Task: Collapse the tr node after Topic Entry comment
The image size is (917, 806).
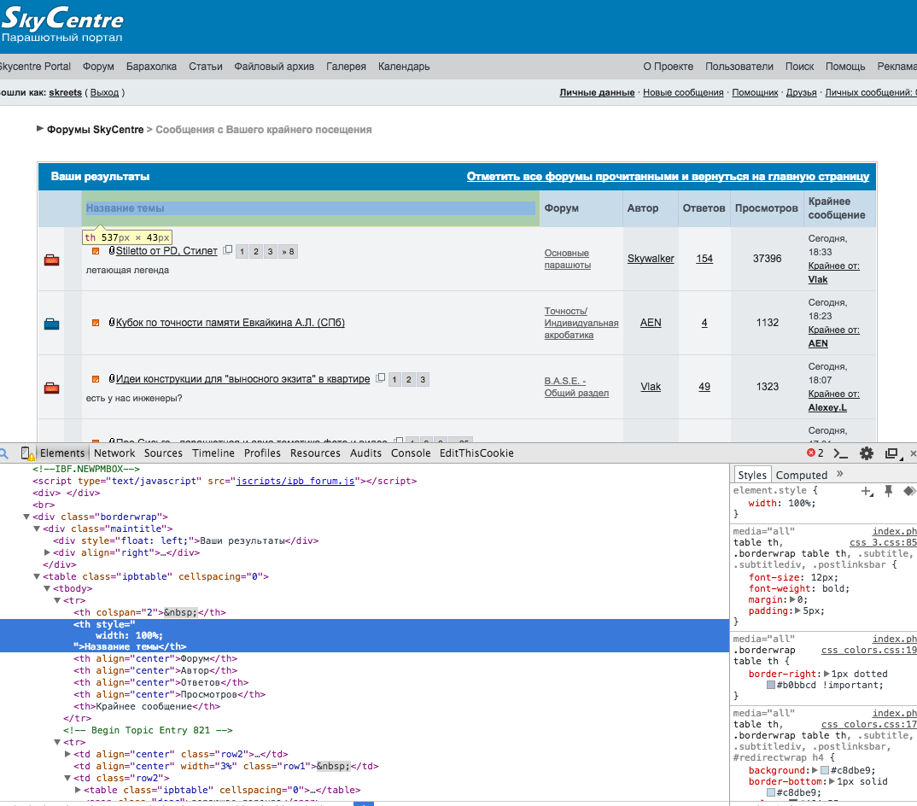Action: coord(57,742)
